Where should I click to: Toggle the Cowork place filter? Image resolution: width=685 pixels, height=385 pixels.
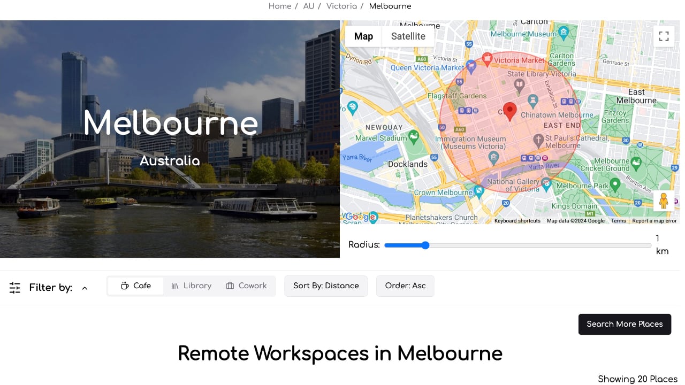(246, 286)
